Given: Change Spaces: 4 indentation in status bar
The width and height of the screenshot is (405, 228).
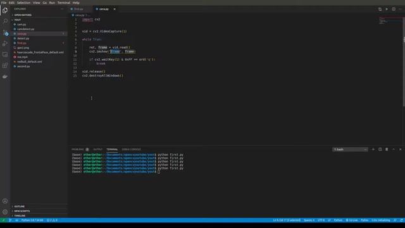Looking at the screenshot, I should (x=309, y=220).
